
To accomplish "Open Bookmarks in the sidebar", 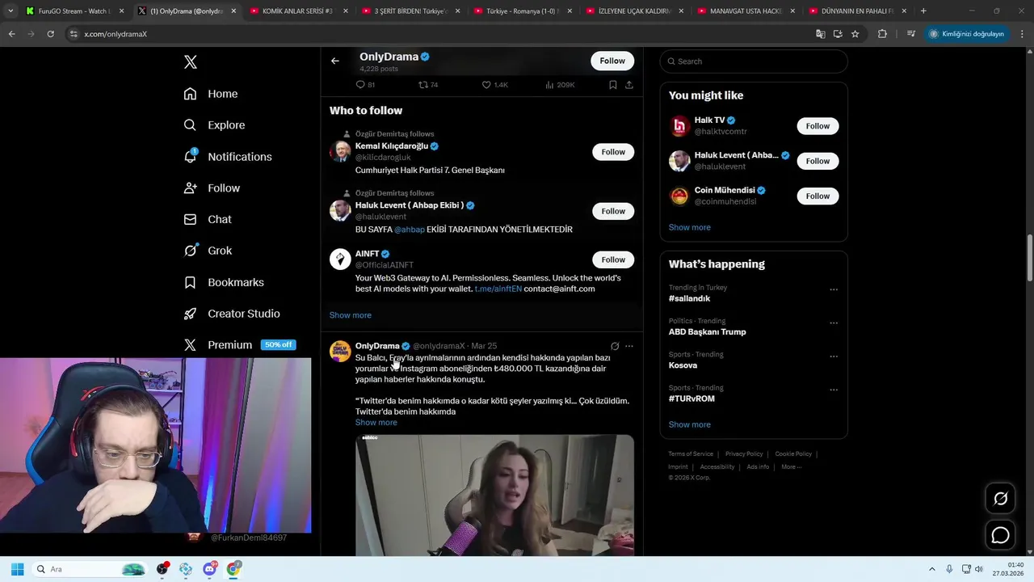I will coord(224,282).
